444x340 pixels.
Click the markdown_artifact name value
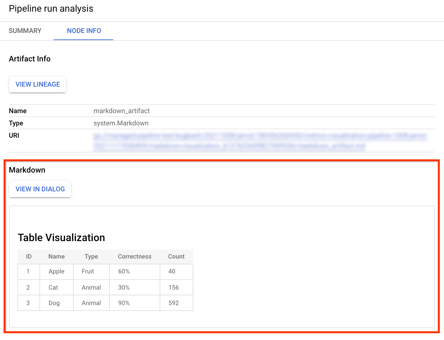122,111
